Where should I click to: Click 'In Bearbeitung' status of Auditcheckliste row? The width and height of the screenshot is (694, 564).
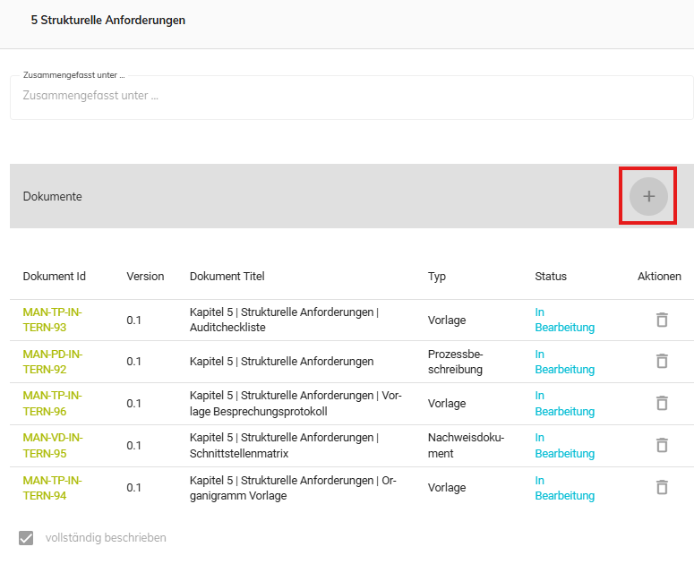564,320
